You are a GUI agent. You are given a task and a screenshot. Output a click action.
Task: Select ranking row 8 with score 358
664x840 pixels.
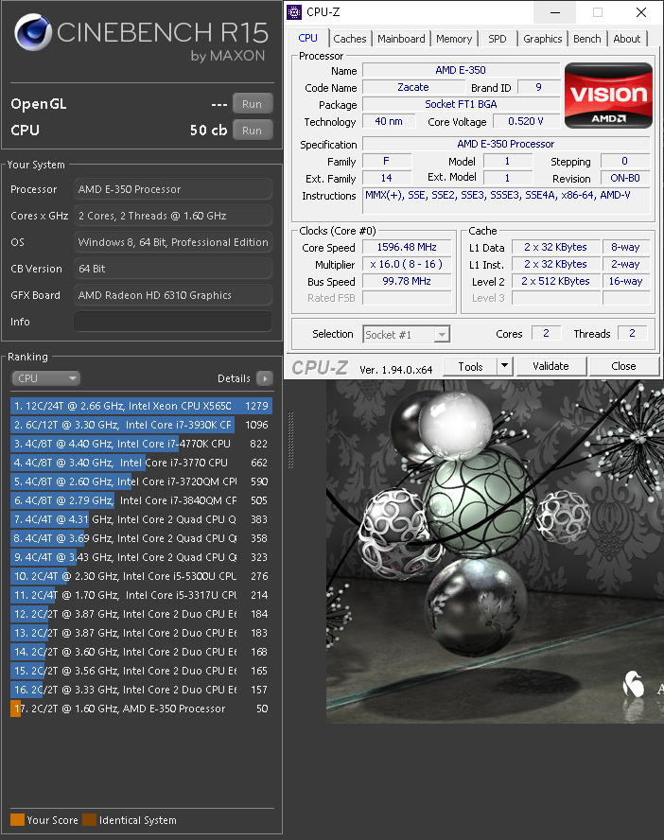click(x=141, y=538)
